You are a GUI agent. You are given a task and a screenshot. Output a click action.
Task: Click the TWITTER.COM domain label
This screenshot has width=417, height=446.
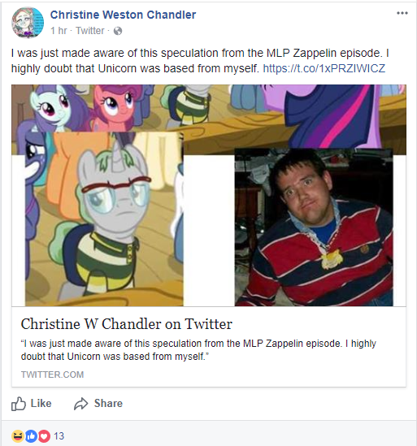52,375
